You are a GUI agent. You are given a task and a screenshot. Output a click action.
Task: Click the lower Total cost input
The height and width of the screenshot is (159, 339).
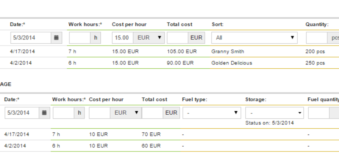point(153,113)
